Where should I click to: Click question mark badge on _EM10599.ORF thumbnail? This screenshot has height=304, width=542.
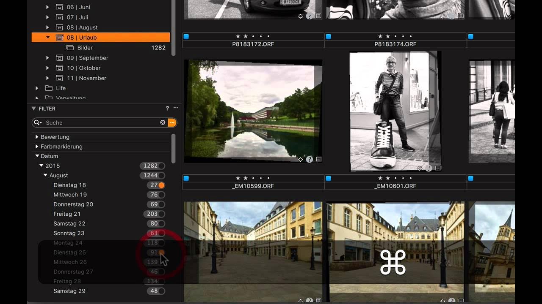[x=310, y=160]
